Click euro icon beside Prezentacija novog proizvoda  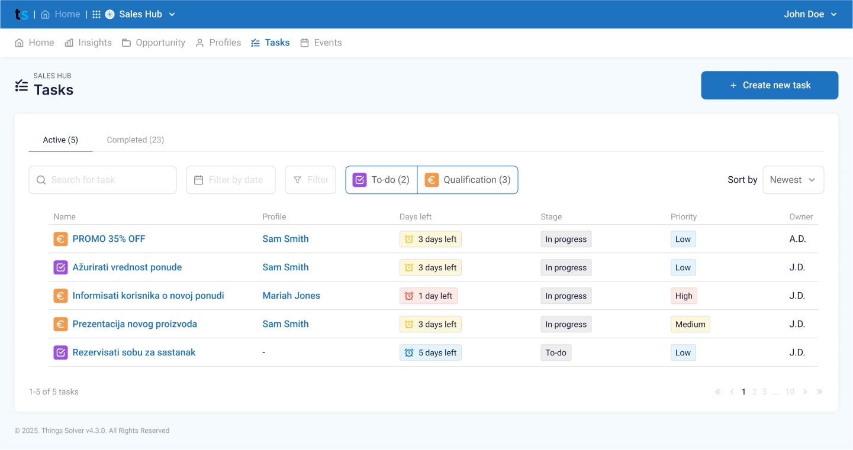pyautogui.click(x=60, y=324)
